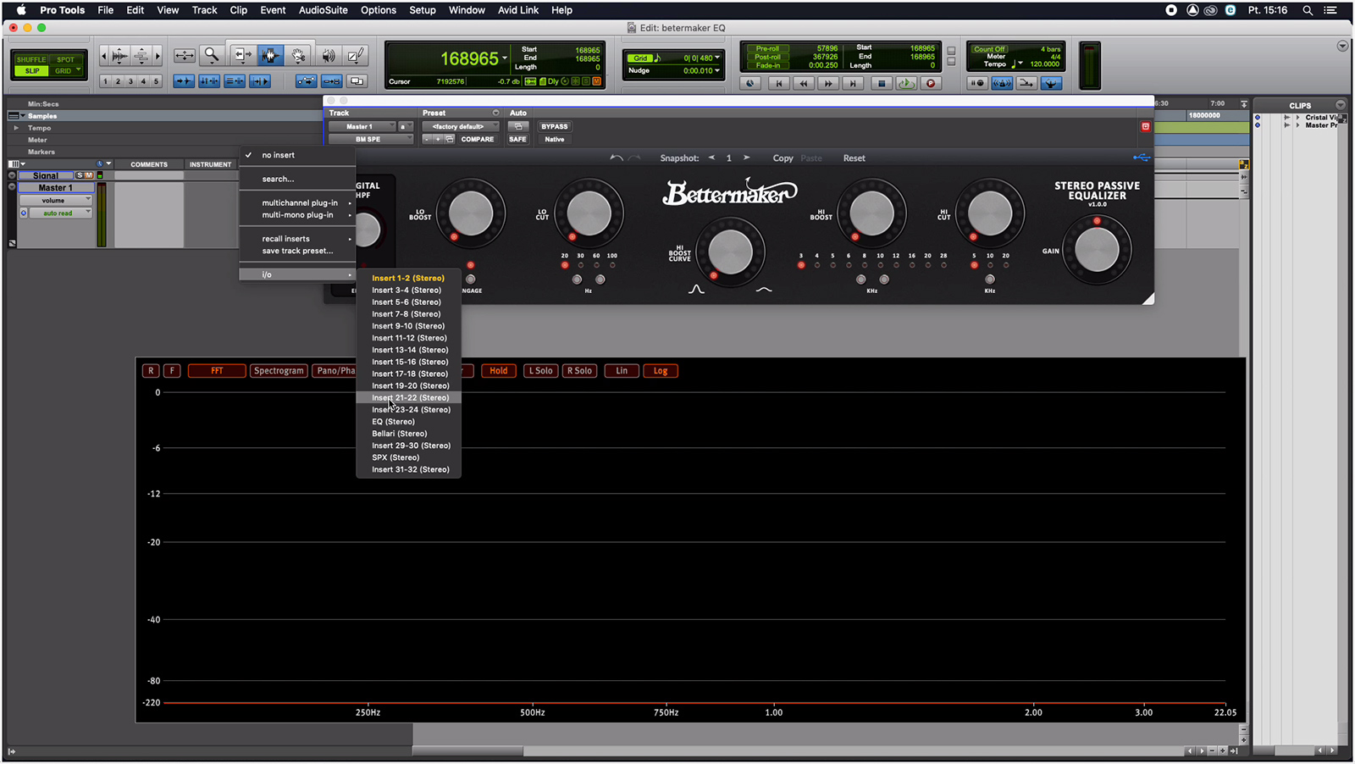Click the red plugin target icon

click(x=1145, y=126)
